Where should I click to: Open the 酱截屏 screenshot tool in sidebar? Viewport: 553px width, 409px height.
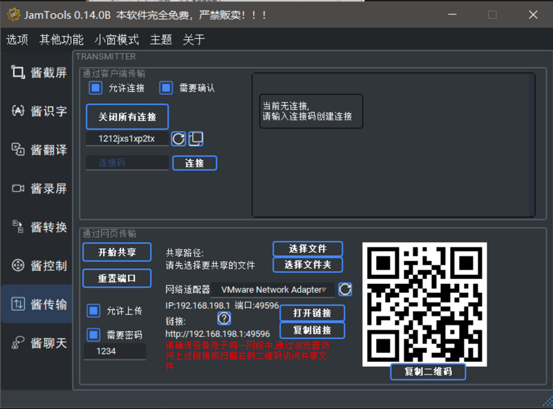point(39,73)
